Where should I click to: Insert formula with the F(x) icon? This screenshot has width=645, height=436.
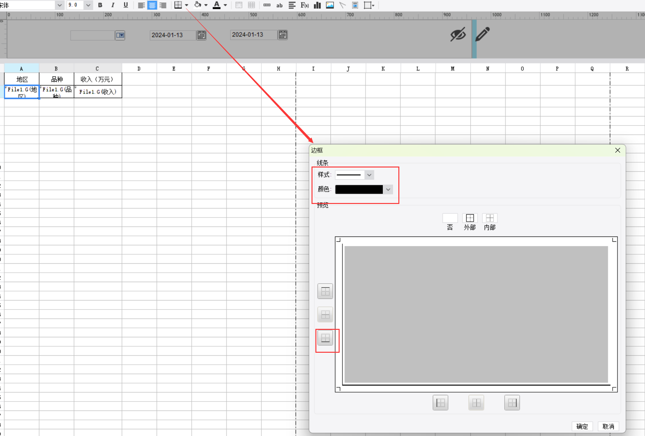[305, 5]
